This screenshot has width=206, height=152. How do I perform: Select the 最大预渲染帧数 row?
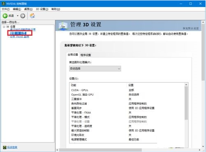[x=127, y=131]
